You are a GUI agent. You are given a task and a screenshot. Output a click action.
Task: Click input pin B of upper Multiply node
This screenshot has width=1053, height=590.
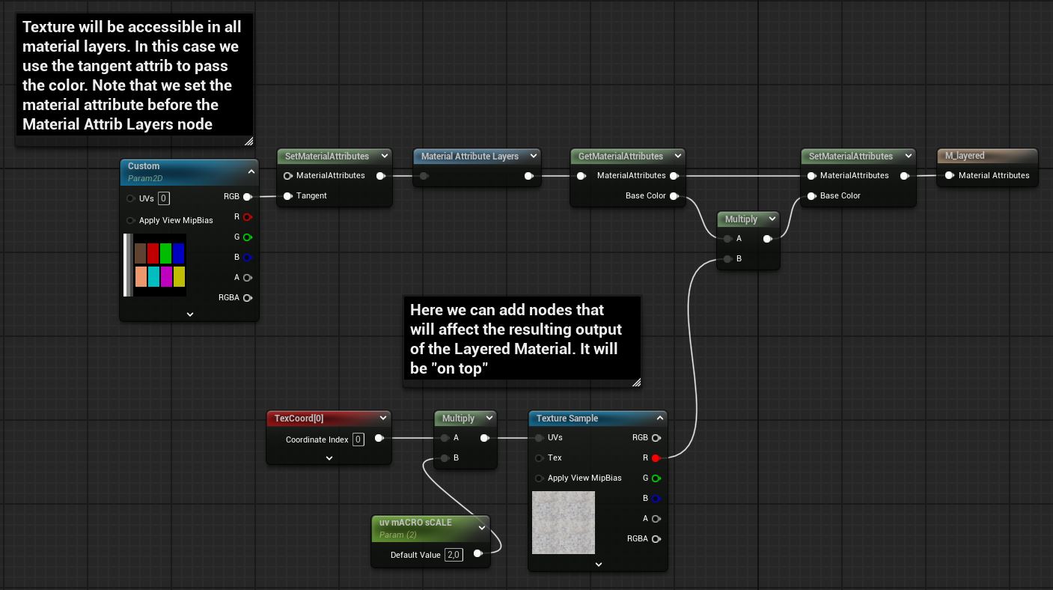[727, 259]
